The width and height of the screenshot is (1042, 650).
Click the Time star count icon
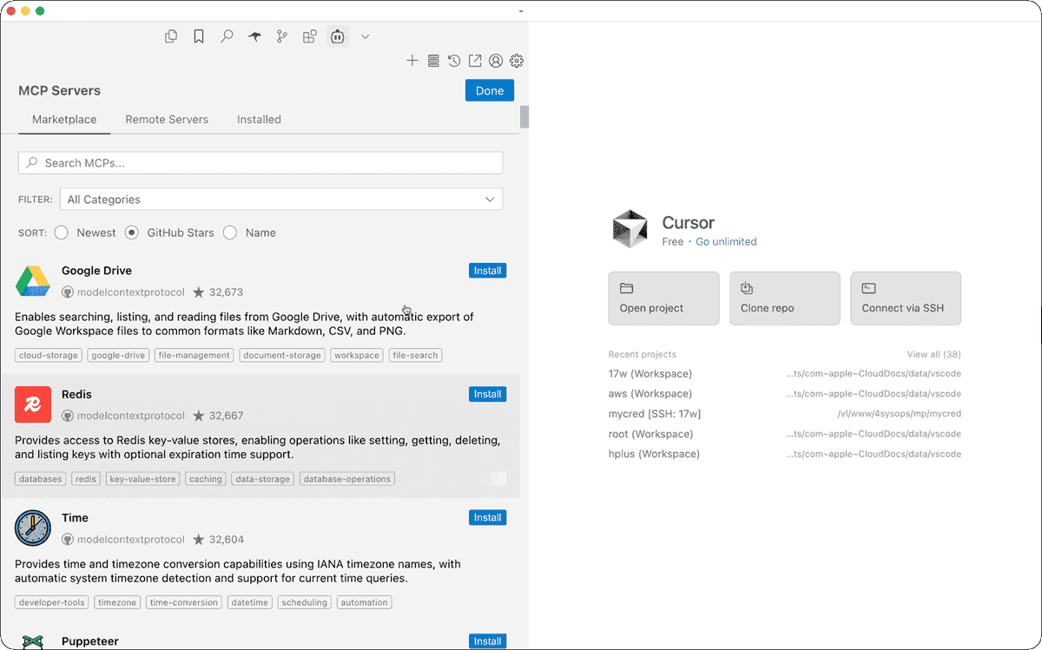199,539
